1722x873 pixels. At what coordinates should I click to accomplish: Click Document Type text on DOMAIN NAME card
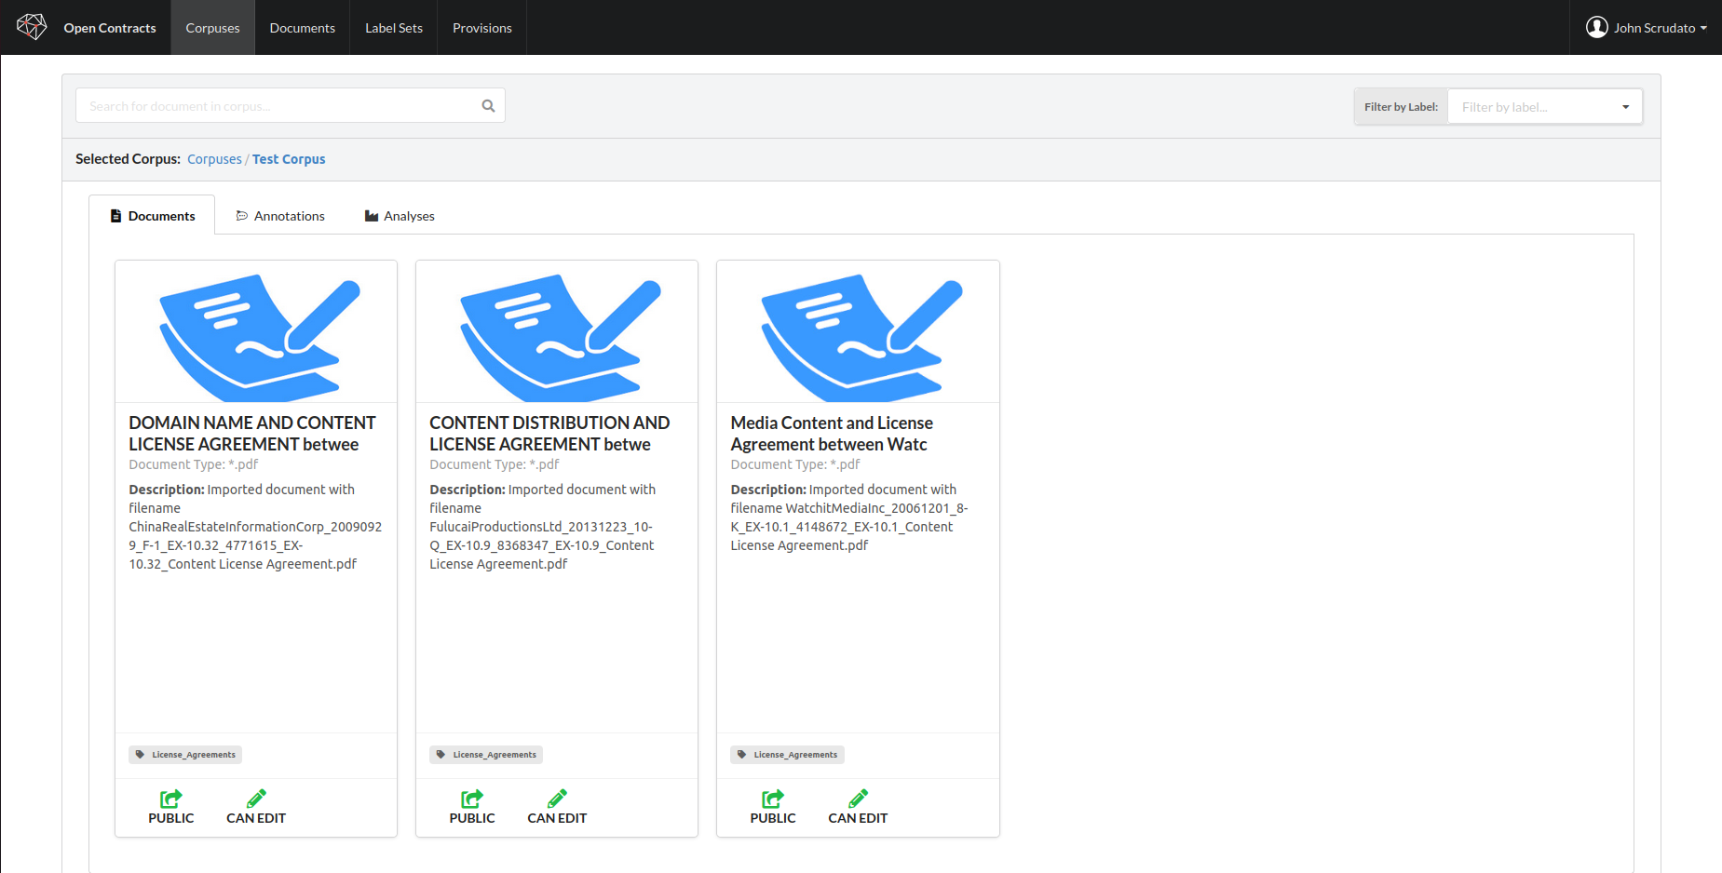coord(194,464)
